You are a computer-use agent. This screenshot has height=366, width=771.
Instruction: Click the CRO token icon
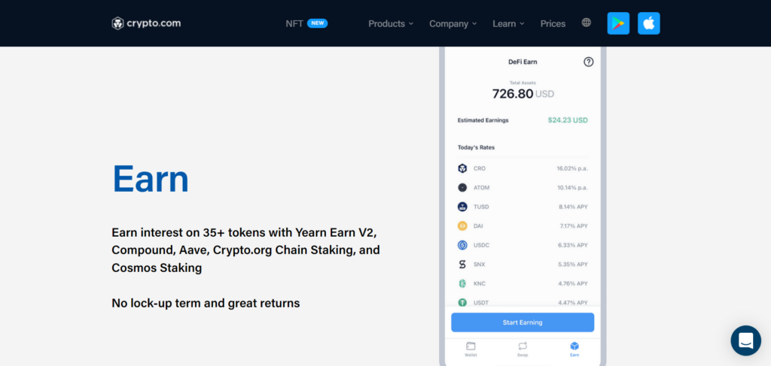pos(462,168)
